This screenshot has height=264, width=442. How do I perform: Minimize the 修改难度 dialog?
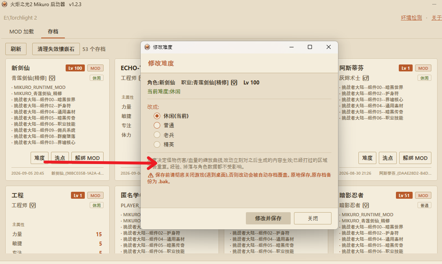[292, 47]
